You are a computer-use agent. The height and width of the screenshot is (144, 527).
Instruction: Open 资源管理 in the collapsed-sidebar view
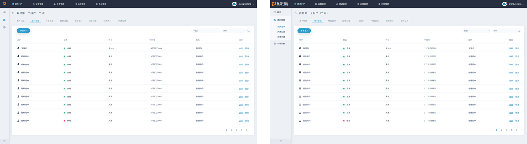pyautogui.click(x=59, y=4)
